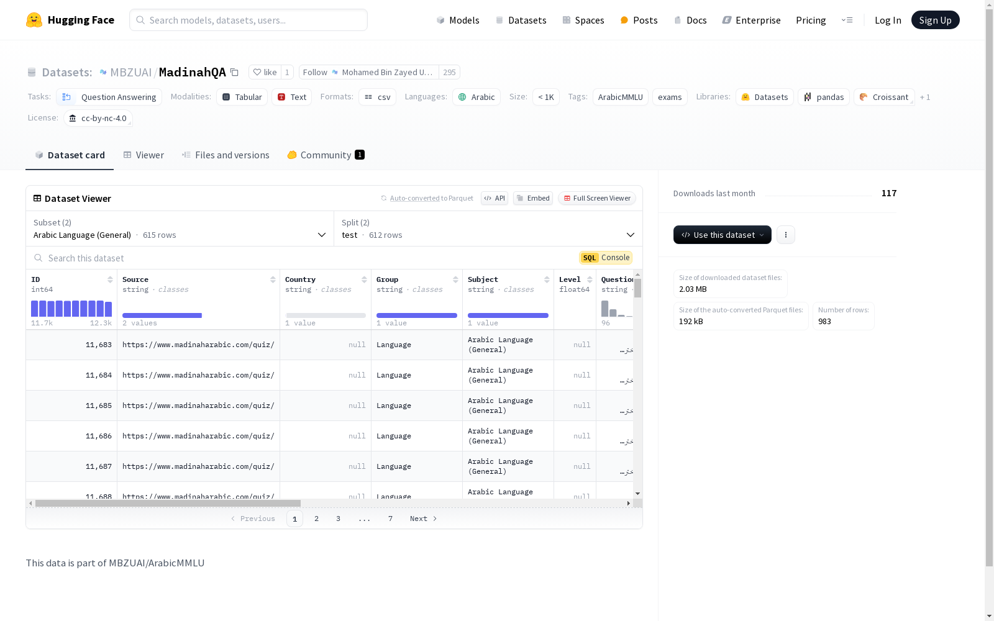The height and width of the screenshot is (621, 994).
Task: Go to Posts in the navigation
Action: 639,20
